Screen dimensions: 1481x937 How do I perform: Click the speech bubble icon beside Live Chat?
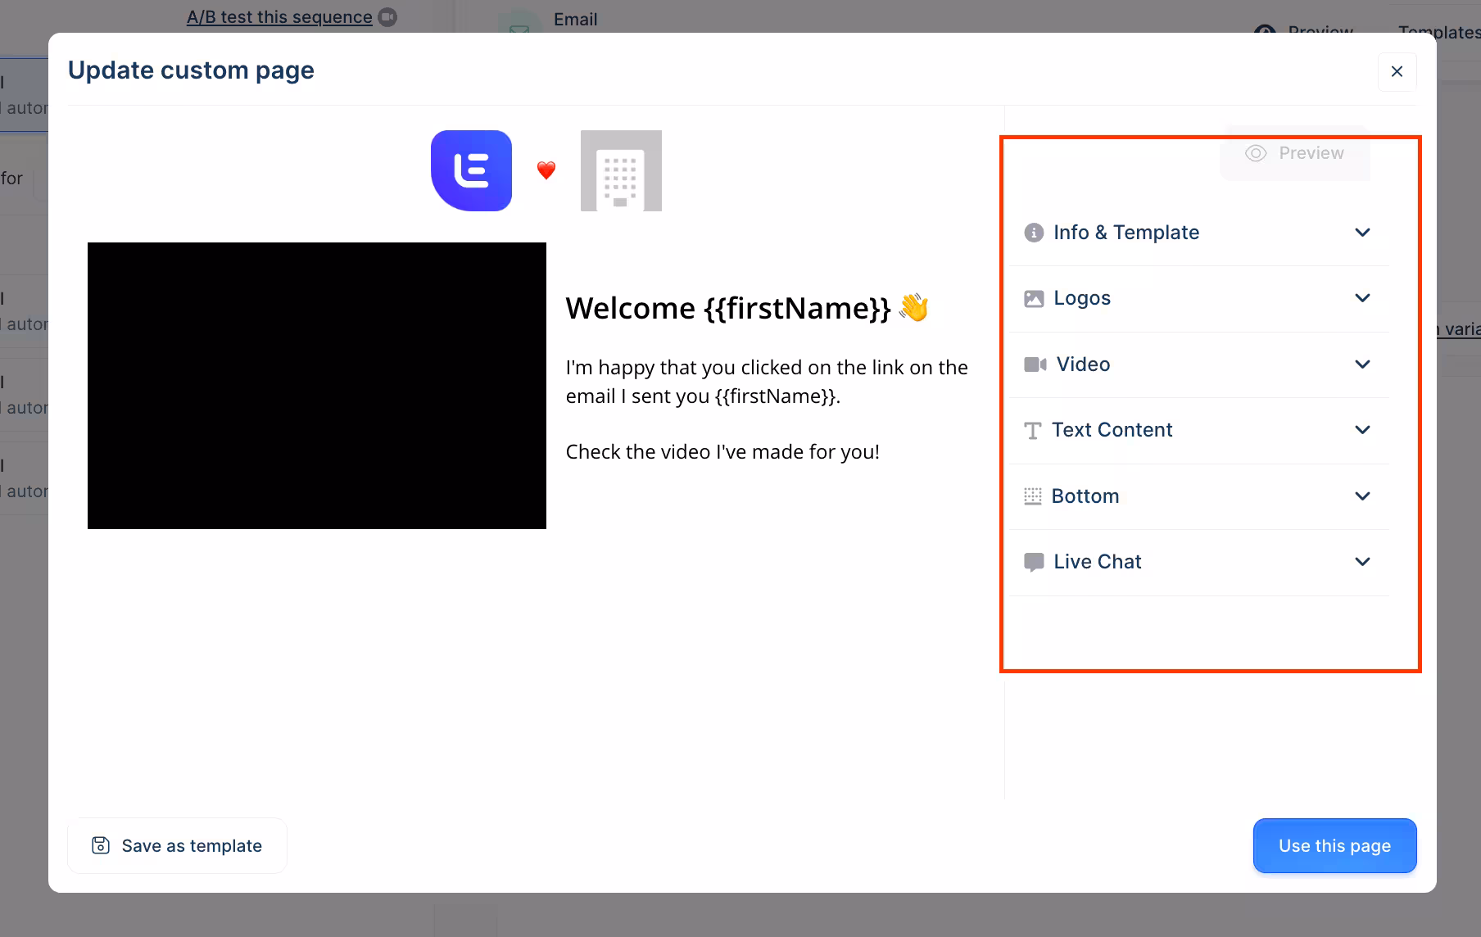tap(1034, 562)
